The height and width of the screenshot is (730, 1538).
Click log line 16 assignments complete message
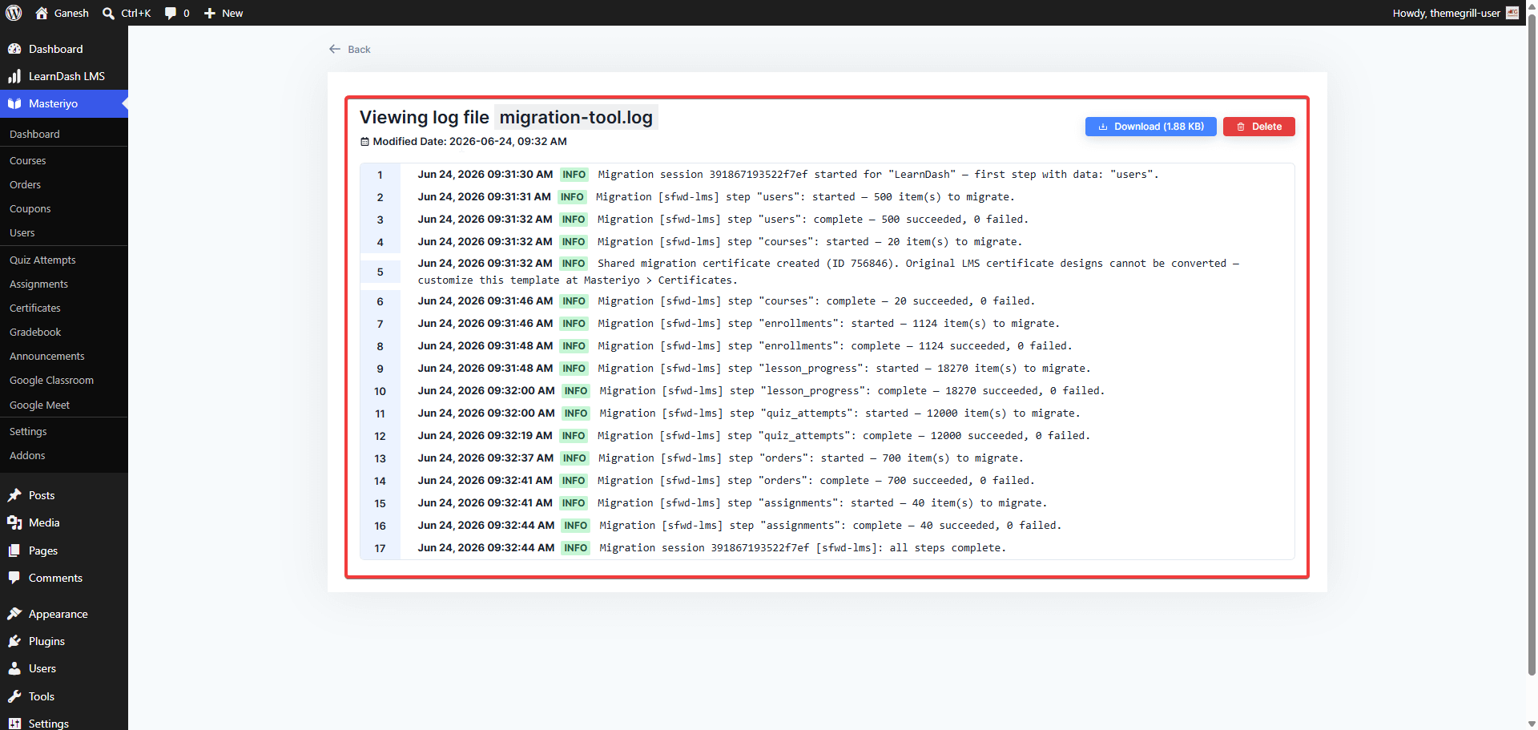[830, 525]
